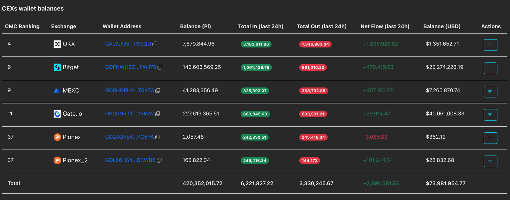Copy the Gate.io wallet address icon

(x=158, y=114)
